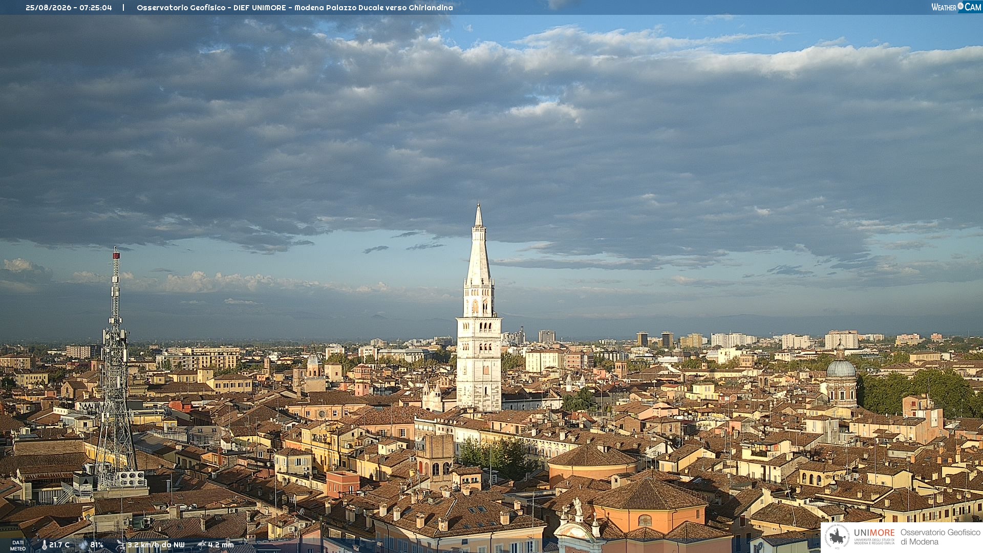The height and width of the screenshot is (553, 983).
Task: Click the UNIMORE university seal emblem
Action: coord(838,537)
